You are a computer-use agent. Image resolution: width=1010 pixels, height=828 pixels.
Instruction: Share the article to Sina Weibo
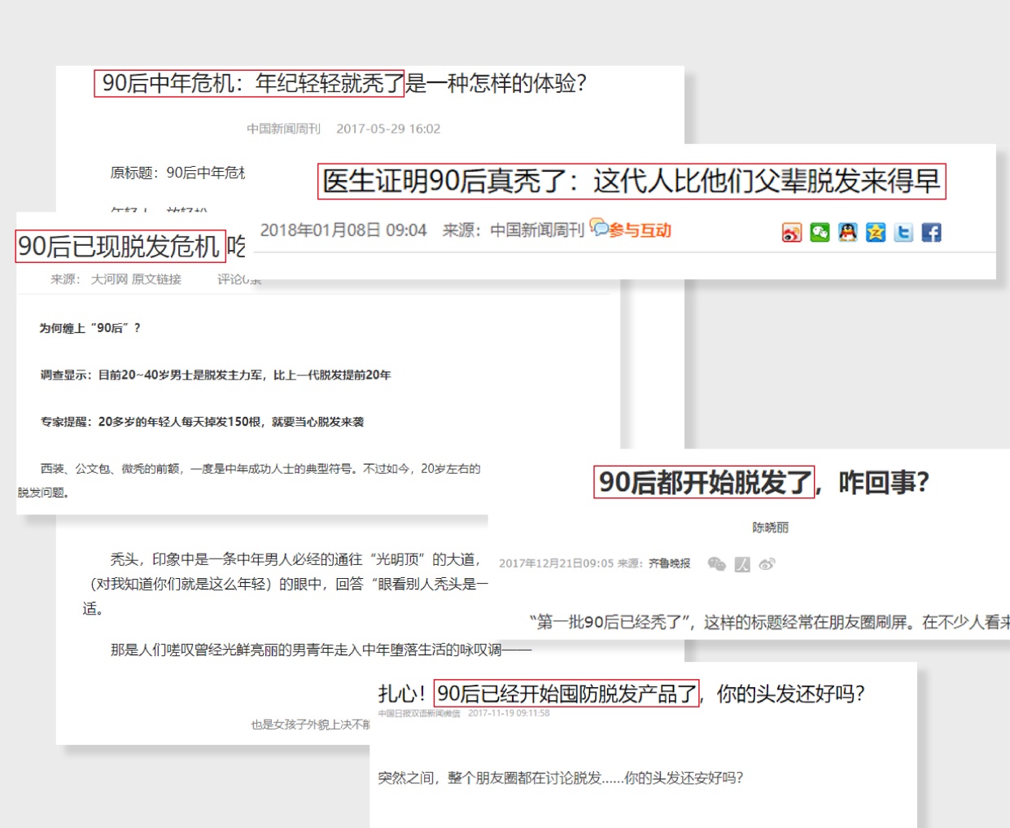[x=791, y=232]
